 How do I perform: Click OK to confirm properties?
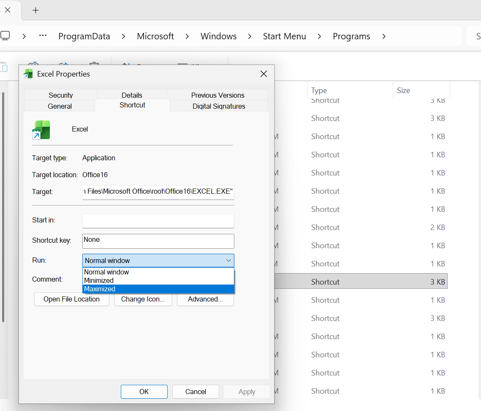(144, 392)
